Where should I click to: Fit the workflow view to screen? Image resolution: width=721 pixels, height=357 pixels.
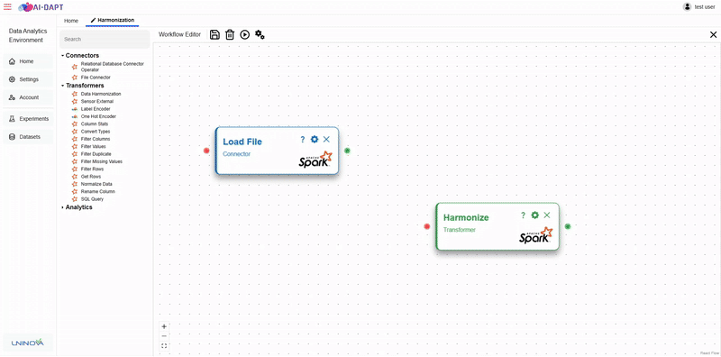(164, 346)
